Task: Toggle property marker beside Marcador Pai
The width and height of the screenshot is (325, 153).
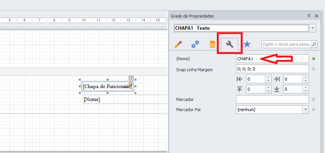Action: pos(314,110)
